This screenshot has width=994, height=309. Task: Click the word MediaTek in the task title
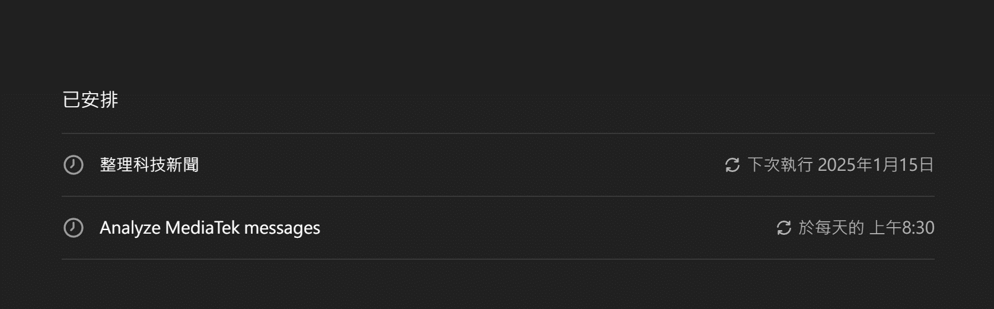pyautogui.click(x=202, y=228)
